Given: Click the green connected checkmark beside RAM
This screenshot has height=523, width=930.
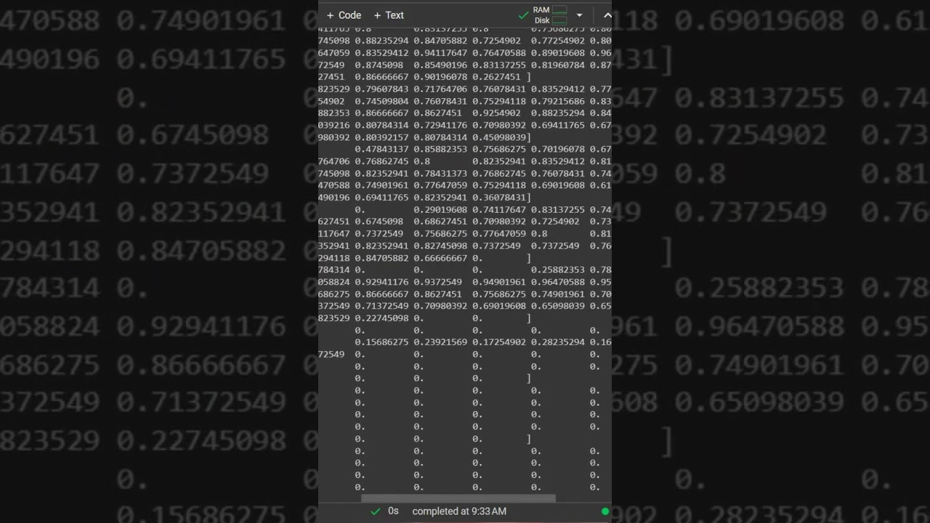Looking at the screenshot, I should pyautogui.click(x=523, y=15).
